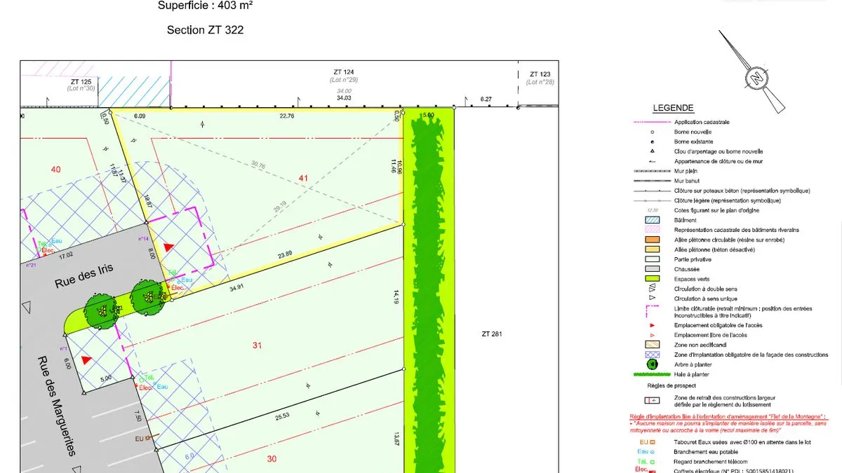Viewport: 842px width, 473px height.
Task: Click the red access triangle on lot 41
Action: point(168,247)
